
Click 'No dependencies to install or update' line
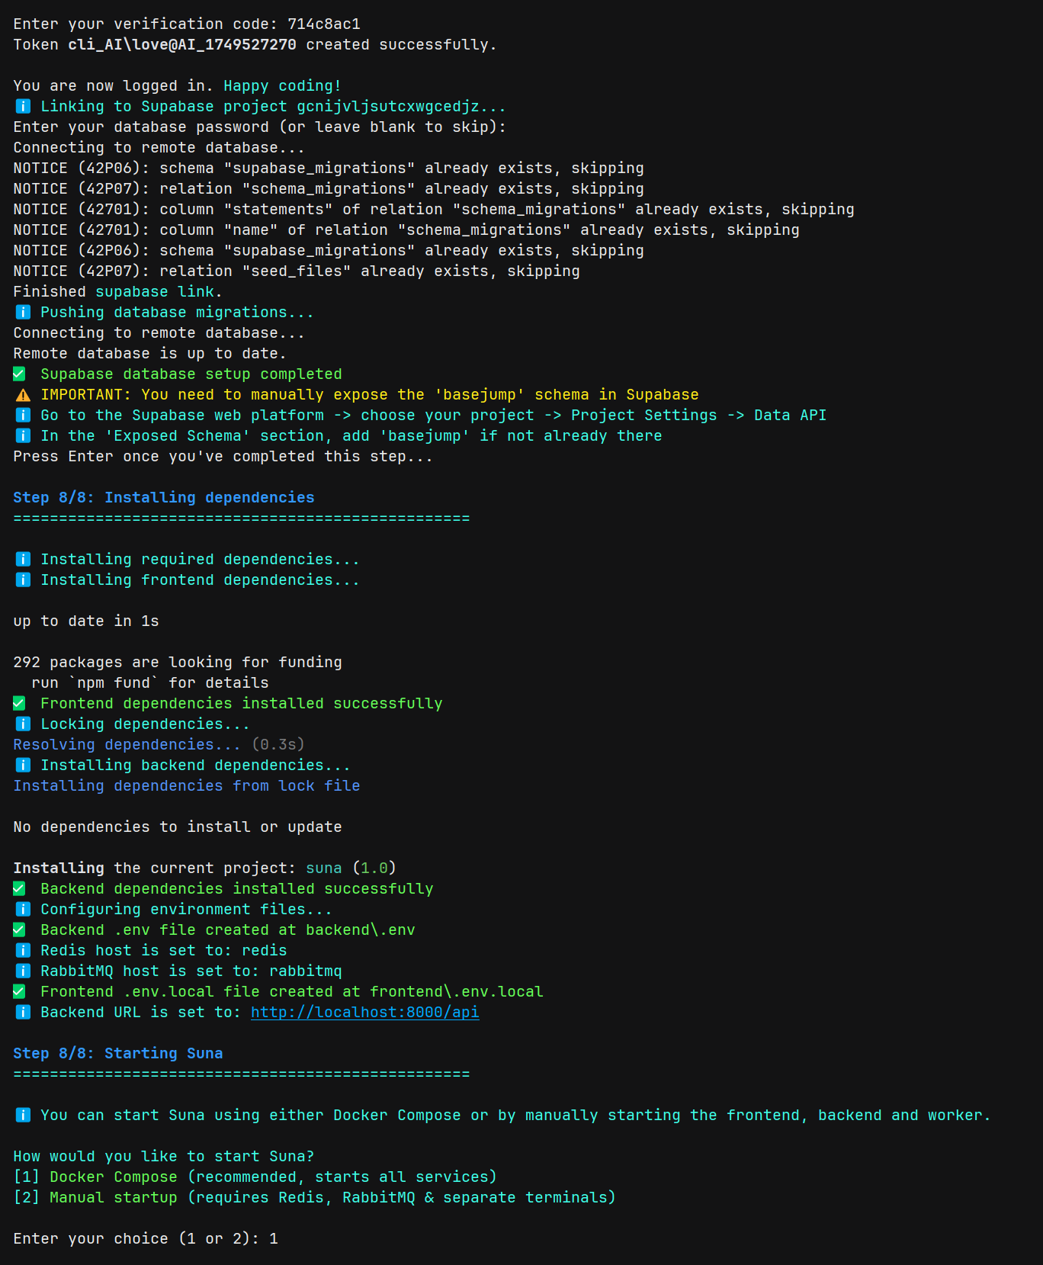[x=178, y=827]
